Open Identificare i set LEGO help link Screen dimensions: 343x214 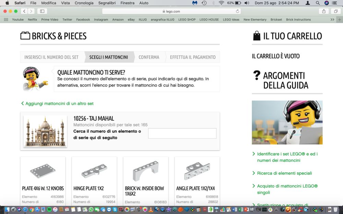pyautogui.click(x=287, y=157)
